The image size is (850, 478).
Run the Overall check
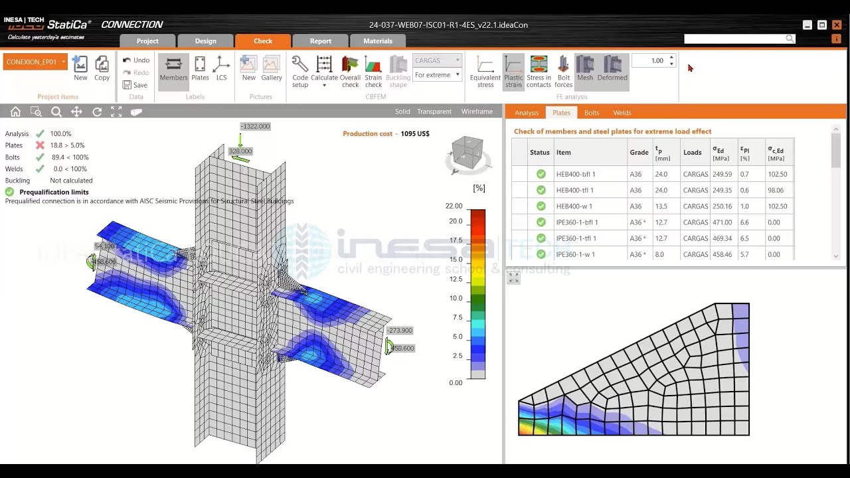tap(350, 72)
